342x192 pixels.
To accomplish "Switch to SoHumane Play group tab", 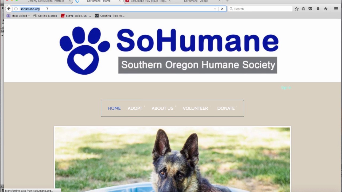I will (148, 1).
